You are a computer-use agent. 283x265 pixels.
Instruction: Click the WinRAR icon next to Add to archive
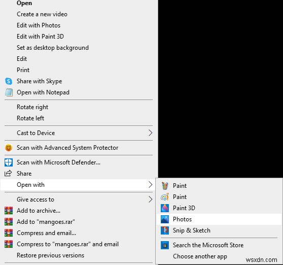(9, 211)
